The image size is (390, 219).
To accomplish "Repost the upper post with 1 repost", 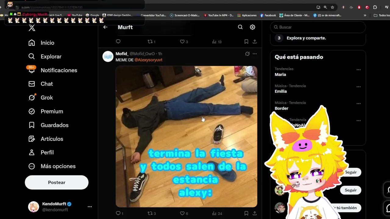I will pyautogui.click(x=151, y=42).
